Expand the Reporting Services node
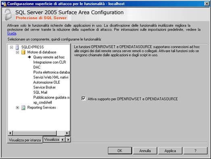The width and height of the screenshot is (211, 159). [x=17, y=107]
